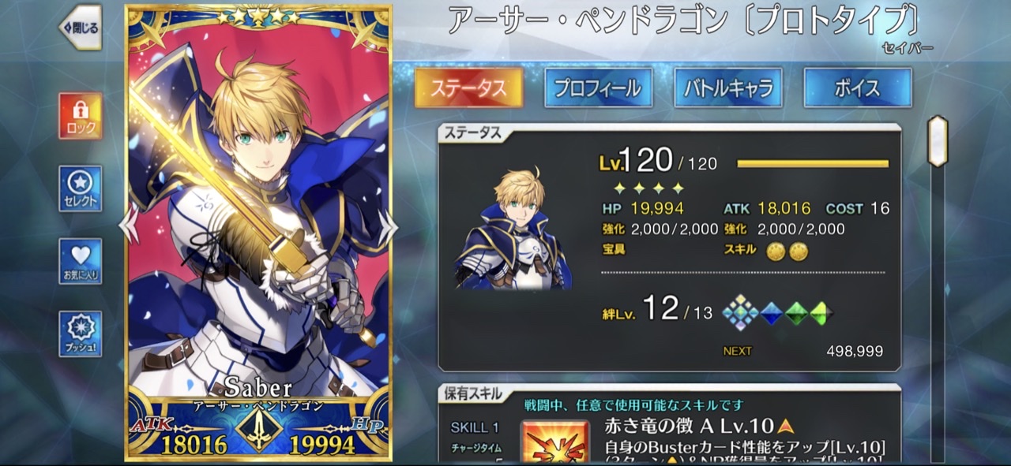Select the ステータス tab
1011x466 pixels.
tap(468, 88)
